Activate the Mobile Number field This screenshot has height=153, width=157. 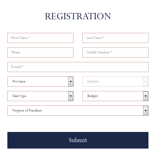pyautogui.click(x=115, y=52)
